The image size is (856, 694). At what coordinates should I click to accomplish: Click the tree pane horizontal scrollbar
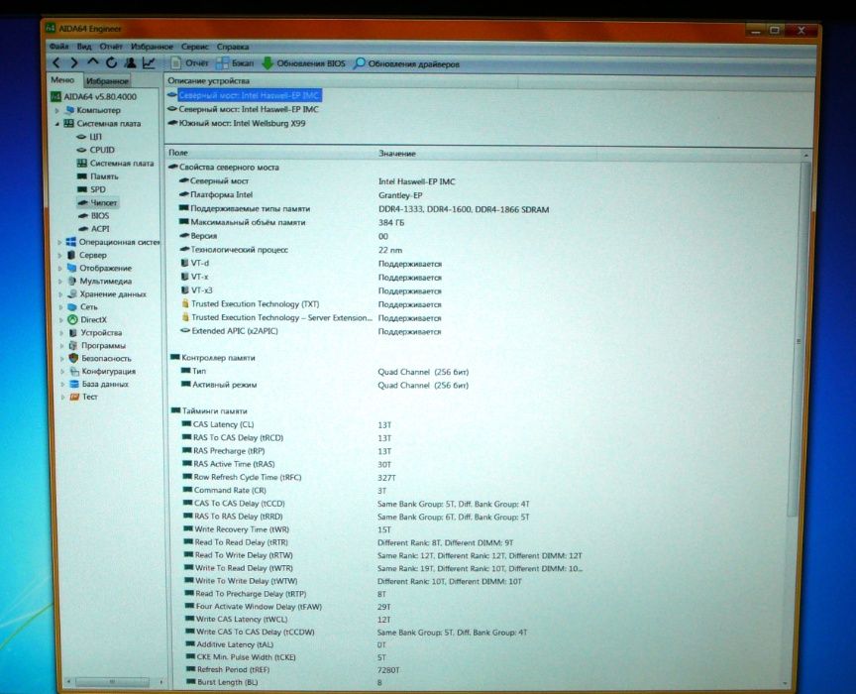tap(113, 682)
